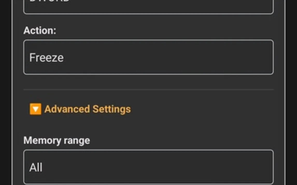This screenshot has width=297, height=185.
Task: Click the divider line above Advanced Settings
Action: [x=148, y=89]
